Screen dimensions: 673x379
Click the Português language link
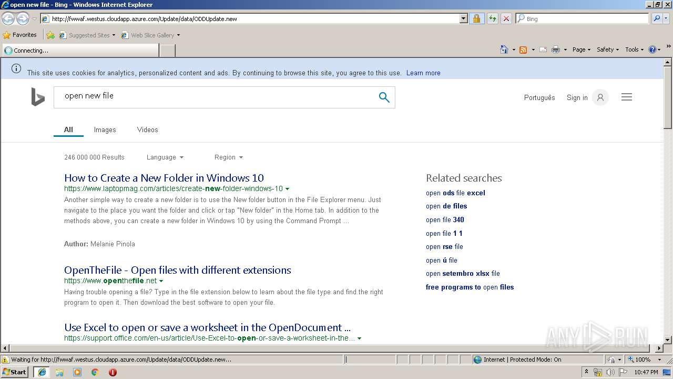539,97
